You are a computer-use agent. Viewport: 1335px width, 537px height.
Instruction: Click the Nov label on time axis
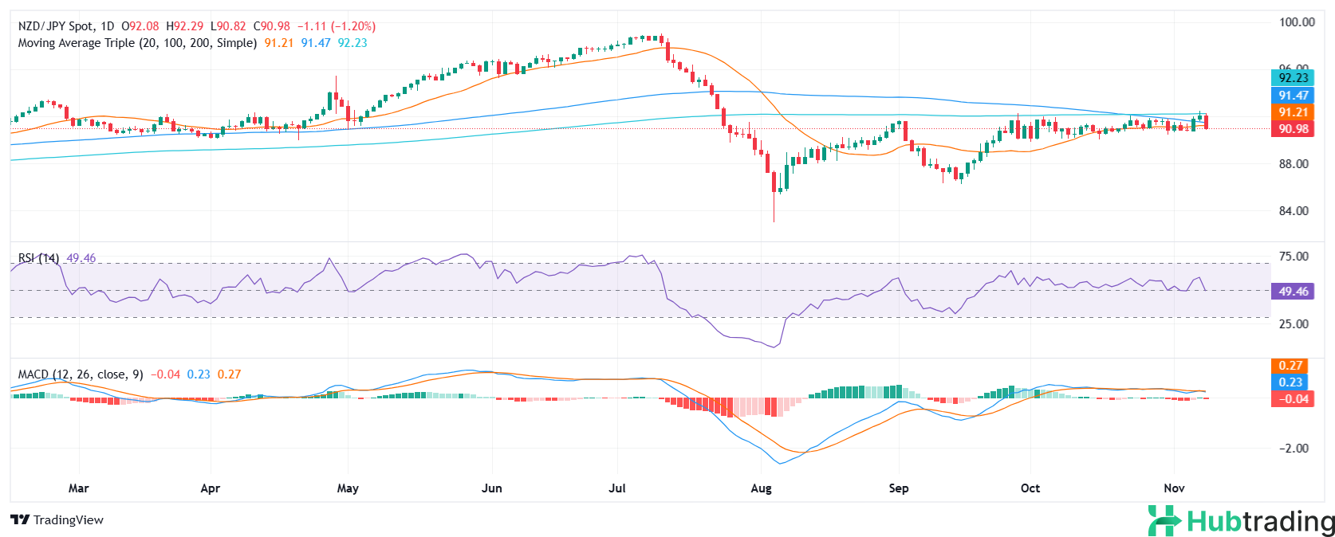(x=1174, y=488)
